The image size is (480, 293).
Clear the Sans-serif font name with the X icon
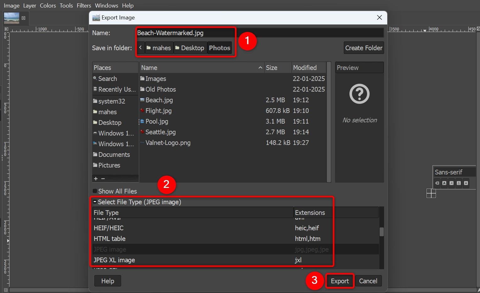pos(437,183)
